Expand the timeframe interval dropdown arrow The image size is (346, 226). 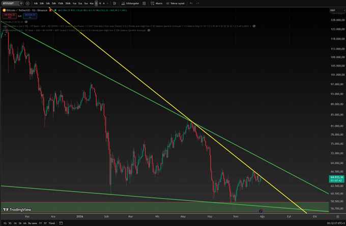(108, 4)
